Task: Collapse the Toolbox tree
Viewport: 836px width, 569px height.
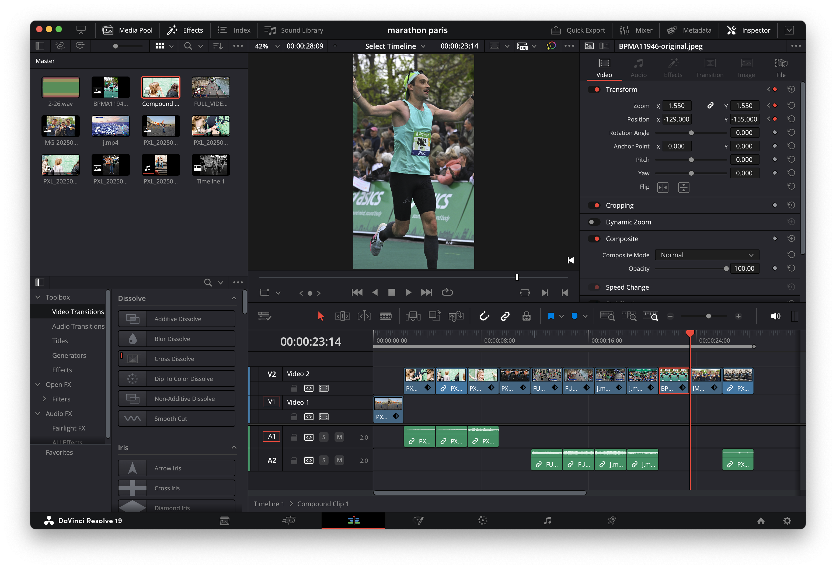Action: pos(38,297)
